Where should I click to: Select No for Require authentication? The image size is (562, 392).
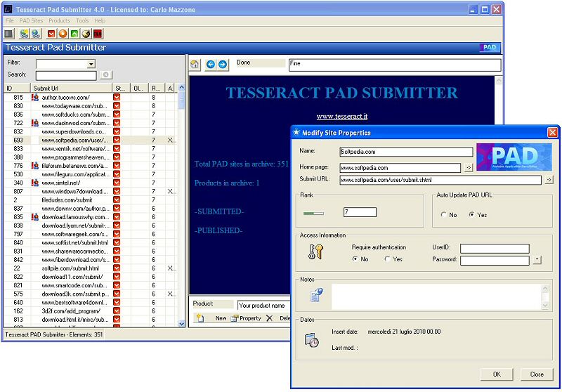pyautogui.click(x=355, y=259)
